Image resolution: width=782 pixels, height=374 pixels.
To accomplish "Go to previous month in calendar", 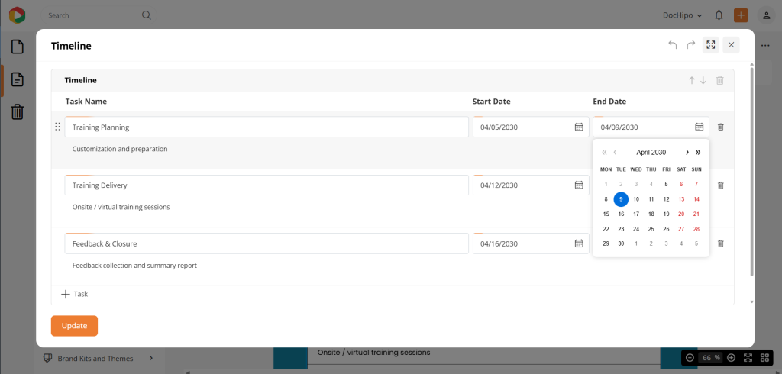I will pos(615,152).
